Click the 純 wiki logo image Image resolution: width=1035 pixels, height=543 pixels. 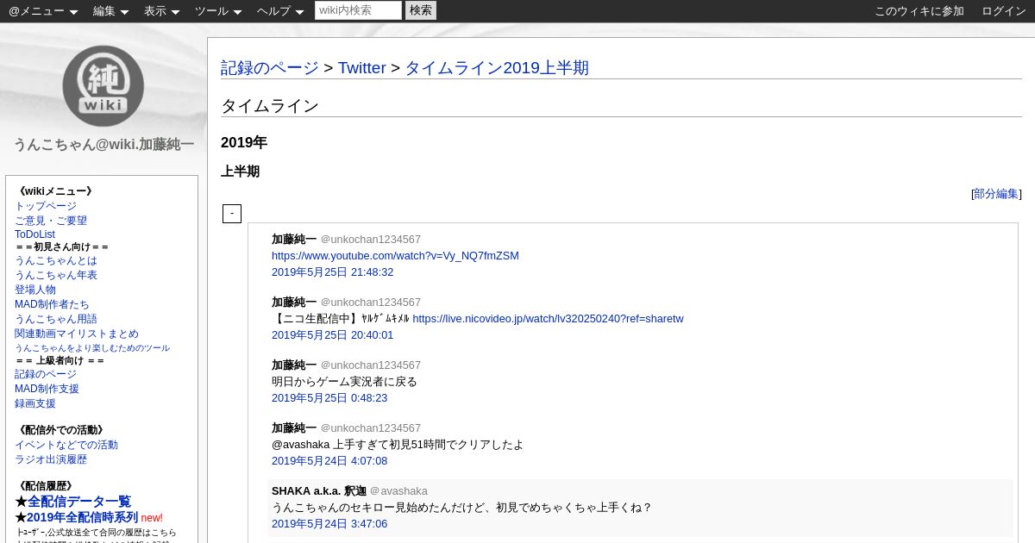(x=103, y=85)
